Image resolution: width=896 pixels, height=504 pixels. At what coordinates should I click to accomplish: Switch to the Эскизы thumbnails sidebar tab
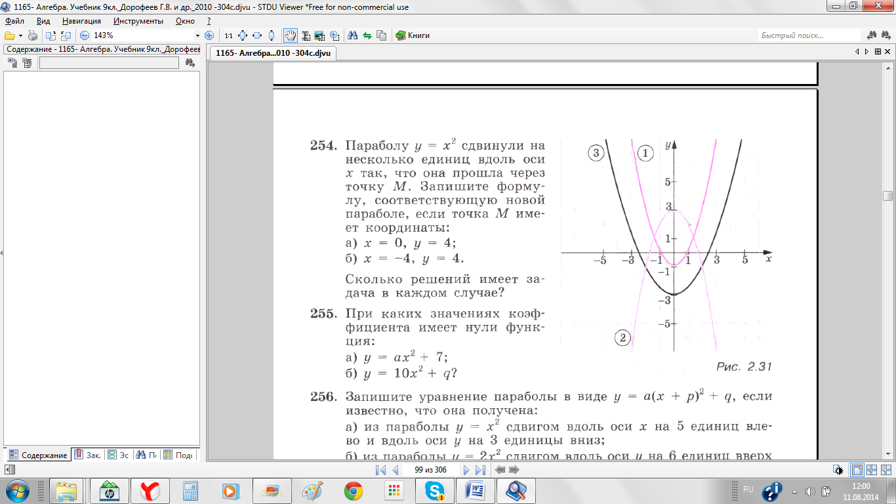[x=118, y=455]
